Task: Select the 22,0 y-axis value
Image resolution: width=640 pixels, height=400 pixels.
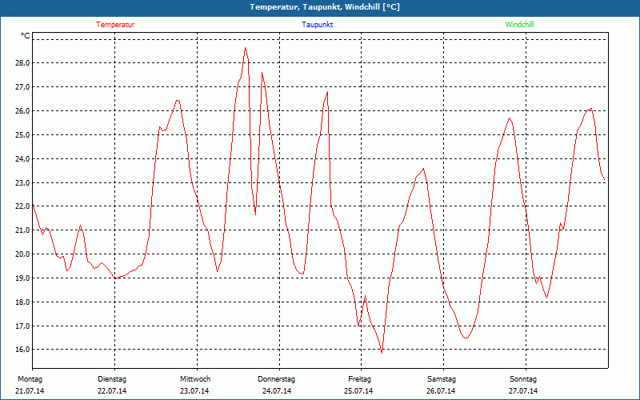Action: point(22,206)
